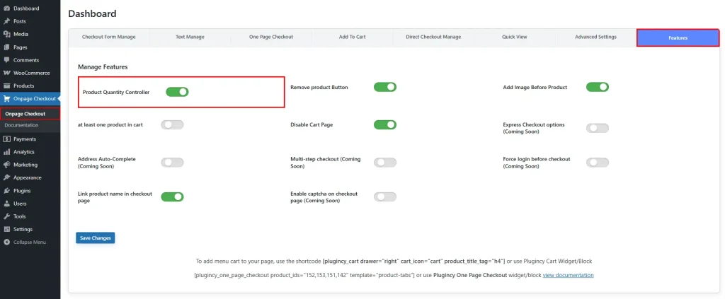Open the Products menu label

click(24, 86)
